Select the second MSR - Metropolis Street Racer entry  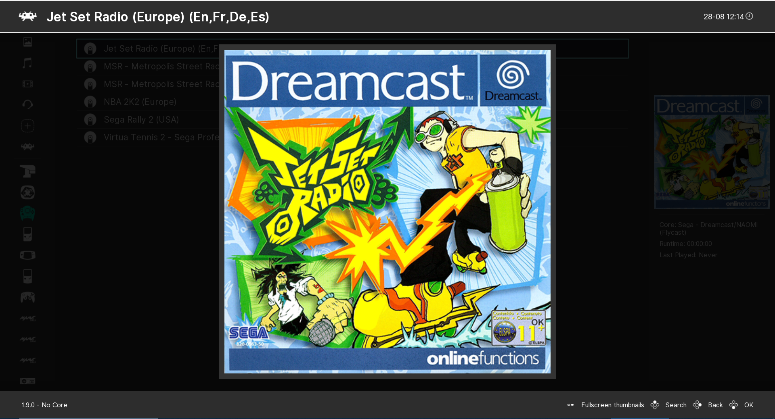coord(352,84)
